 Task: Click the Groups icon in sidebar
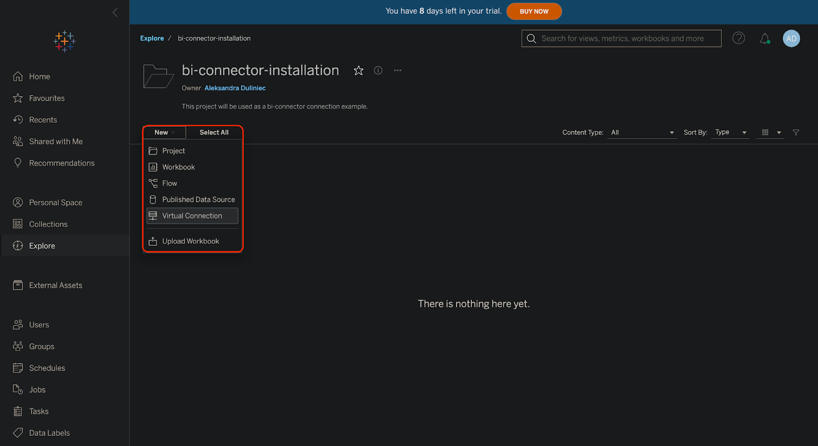click(x=18, y=346)
